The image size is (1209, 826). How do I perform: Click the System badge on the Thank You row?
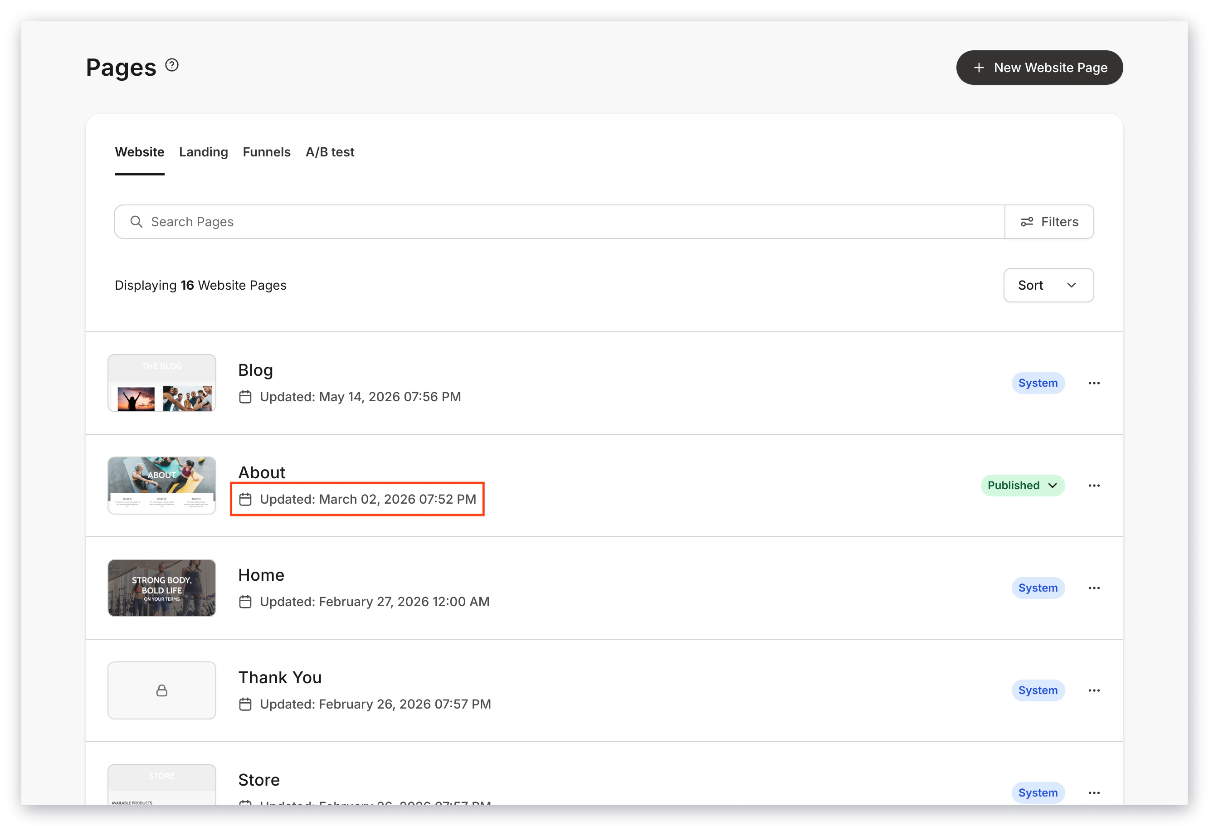(1038, 690)
